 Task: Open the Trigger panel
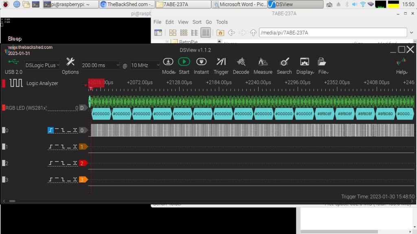coord(221,62)
